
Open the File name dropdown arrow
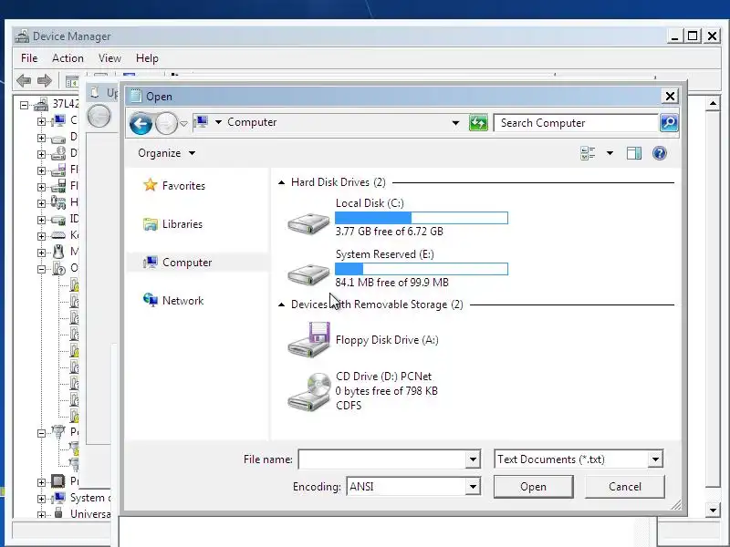[x=473, y=459]
